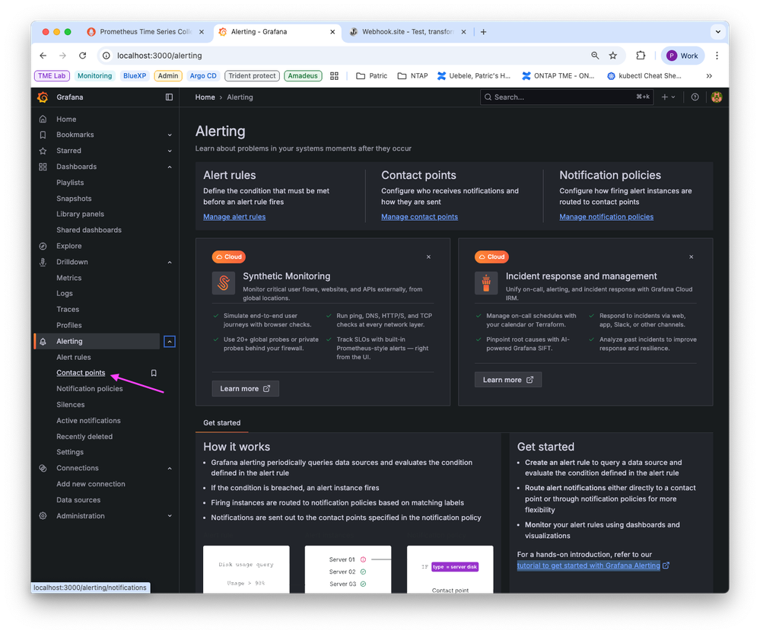Bookmark Contact points using its bookmark icon

(x=154, y=372)
